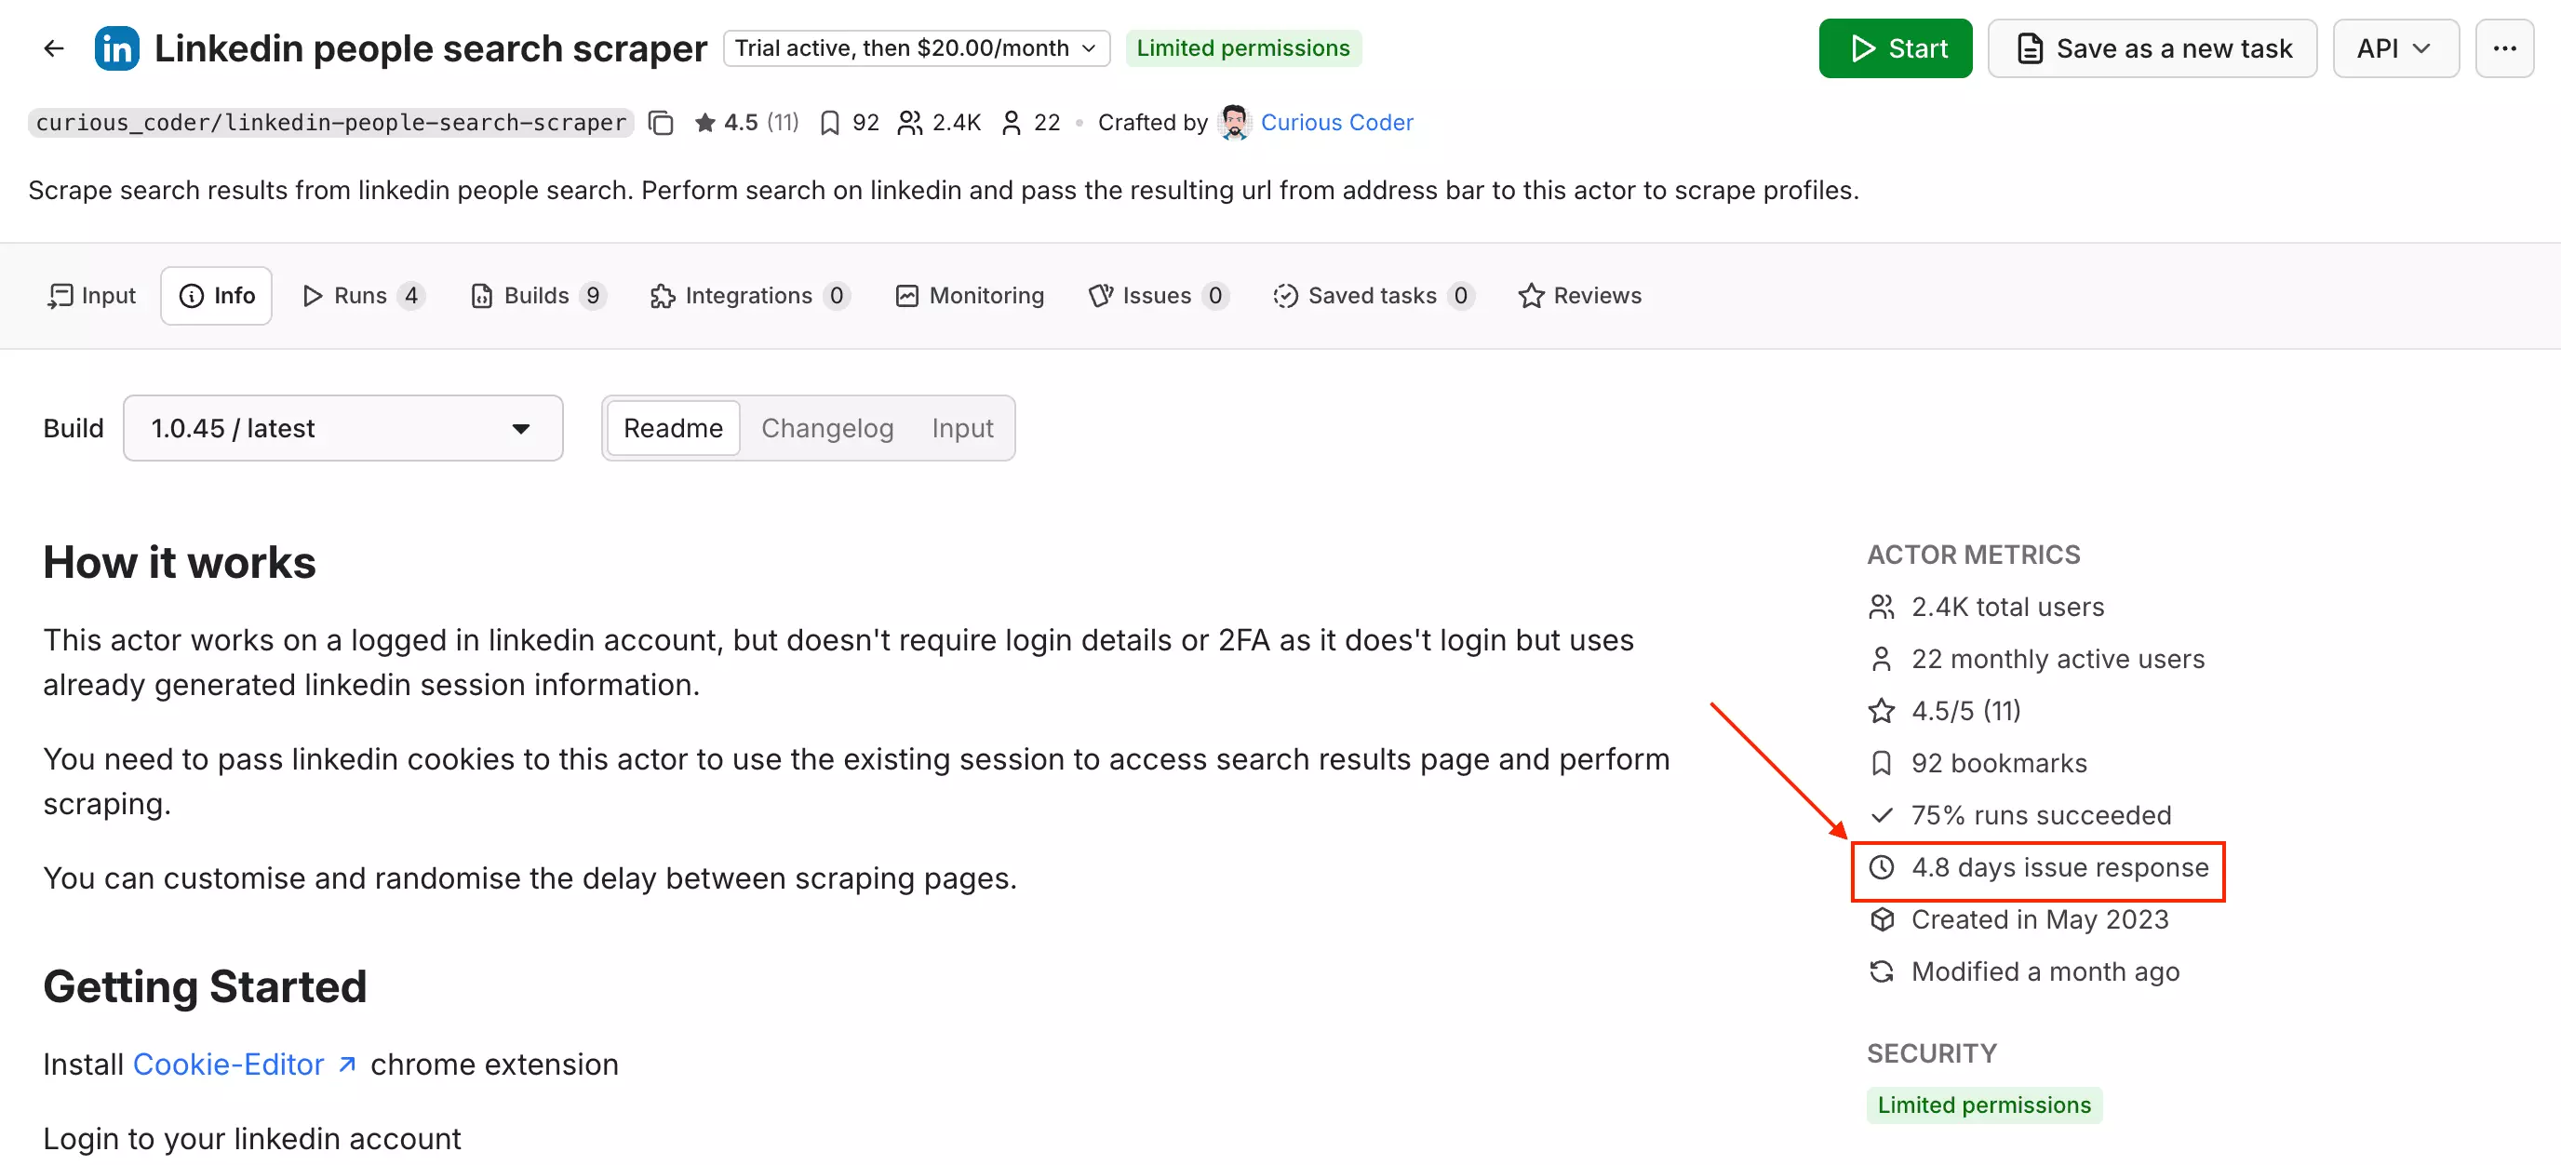Click the star icon beside 4.5/5 (11)
This screenshot has height=1165, width=2561.
(x=1881, y=711)
